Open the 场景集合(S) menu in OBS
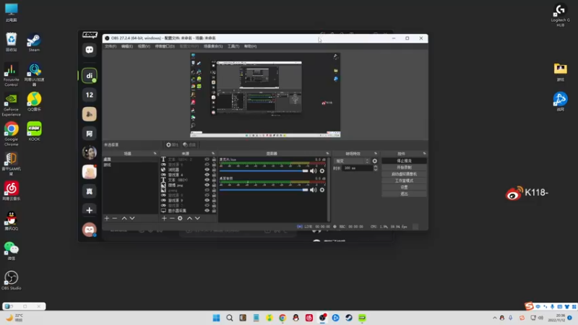This screenshot has width=578, height=325. (x=213, y=46)
